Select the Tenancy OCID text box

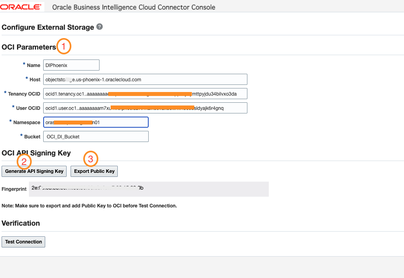[145, 94]
